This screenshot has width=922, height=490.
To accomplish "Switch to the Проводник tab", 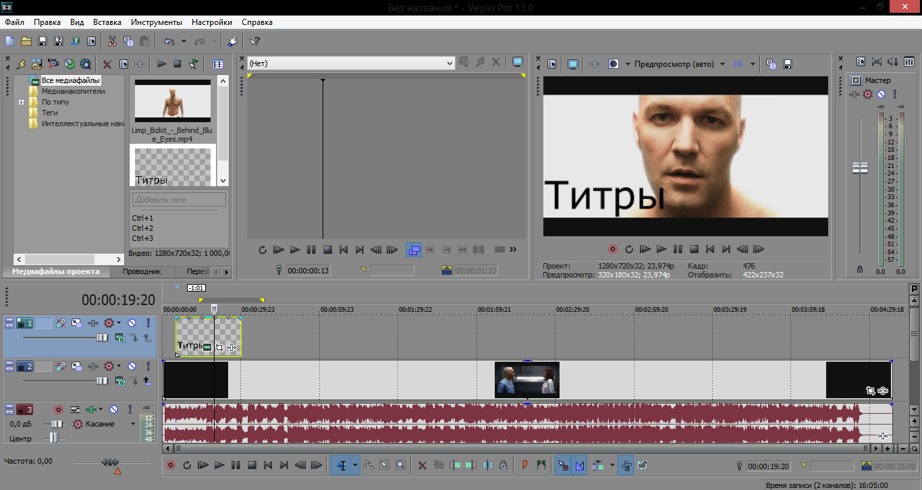I will (142, 271).
